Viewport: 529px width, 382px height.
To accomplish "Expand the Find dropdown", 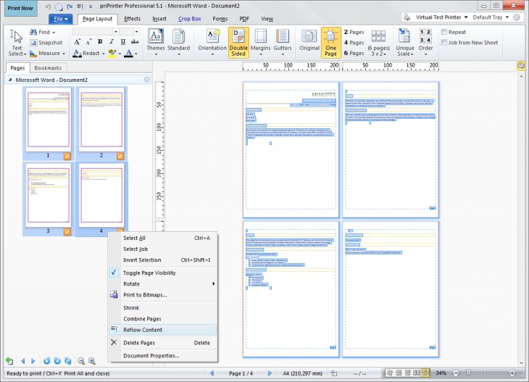I will [54, 33].
